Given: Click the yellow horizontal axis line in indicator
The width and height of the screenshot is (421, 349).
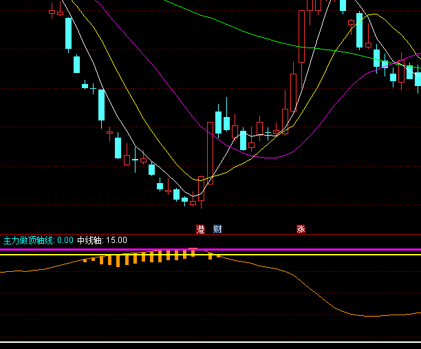Looking at the screenshot, I should coord(310,255).
